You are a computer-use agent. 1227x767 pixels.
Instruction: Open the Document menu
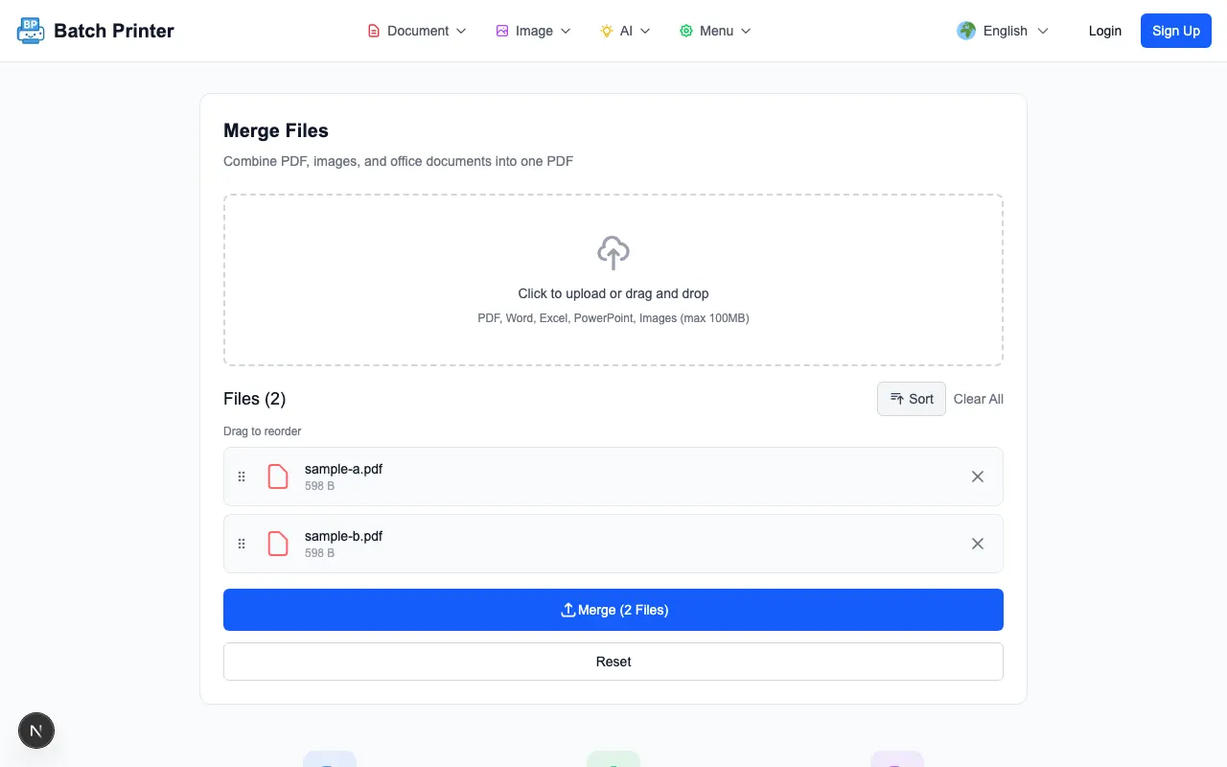pos(417,31)
